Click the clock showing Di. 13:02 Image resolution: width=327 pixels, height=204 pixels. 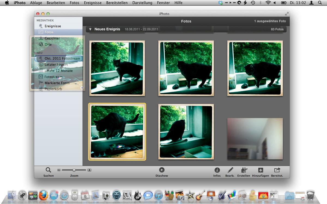298,3
